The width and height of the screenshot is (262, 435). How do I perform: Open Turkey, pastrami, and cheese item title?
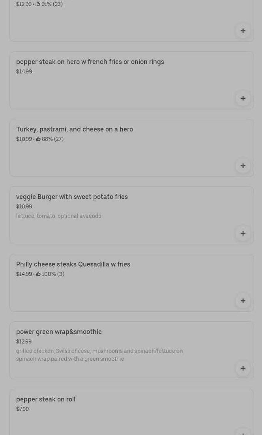[x=75, y=129]
